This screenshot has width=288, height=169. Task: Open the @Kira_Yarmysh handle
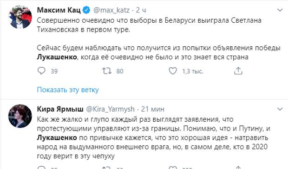pyautogui.click(x=111, y=109)
